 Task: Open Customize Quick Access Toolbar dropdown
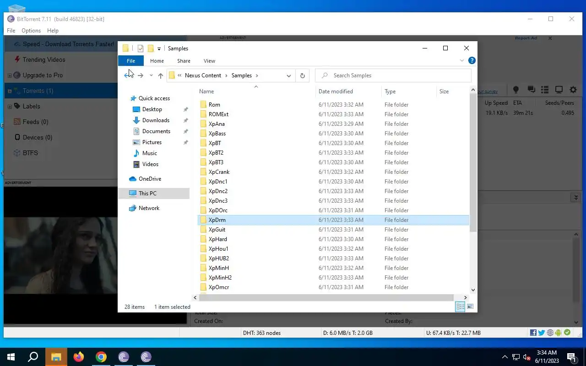click(159, 48)
